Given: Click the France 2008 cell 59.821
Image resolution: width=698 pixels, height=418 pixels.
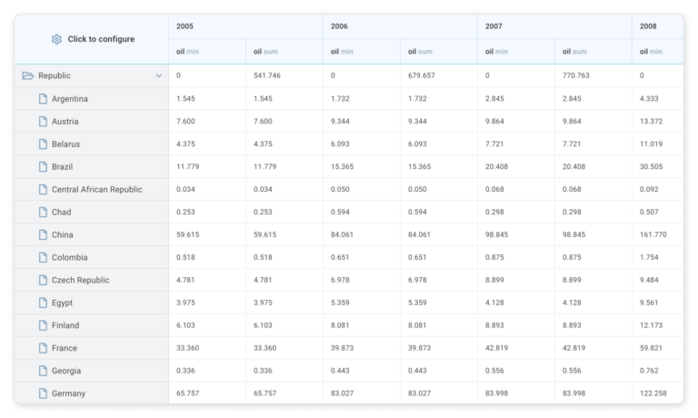Looking at the screenshot, I should point(658,348).
